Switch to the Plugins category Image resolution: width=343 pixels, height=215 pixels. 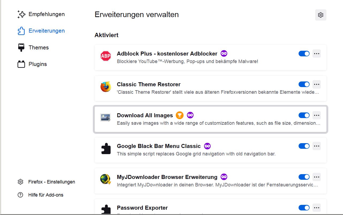(37, 64)
